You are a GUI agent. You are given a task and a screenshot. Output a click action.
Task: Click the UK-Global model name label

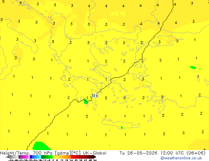pyautogui.click(x=95, y=153)
